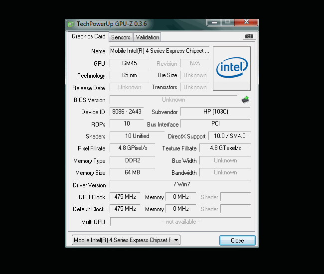Click the BIOS Version Unknown field
Viewport: 324px width, 274px height.
[173, 100]
